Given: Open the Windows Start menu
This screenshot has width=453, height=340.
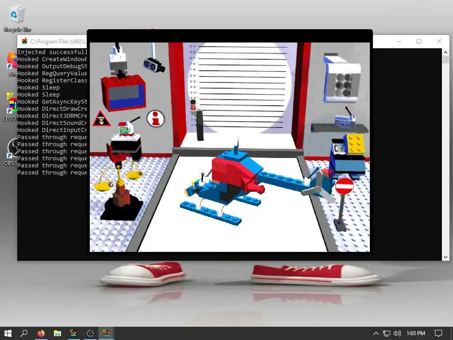Looking at the screenshot, I should click(8, 333).
